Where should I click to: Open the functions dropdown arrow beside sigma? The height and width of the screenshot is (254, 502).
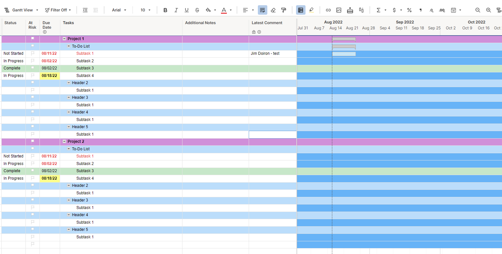385,10
